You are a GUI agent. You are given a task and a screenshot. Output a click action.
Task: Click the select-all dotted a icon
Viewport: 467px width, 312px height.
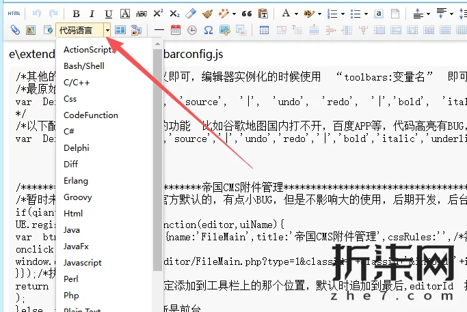click(379, 14)
